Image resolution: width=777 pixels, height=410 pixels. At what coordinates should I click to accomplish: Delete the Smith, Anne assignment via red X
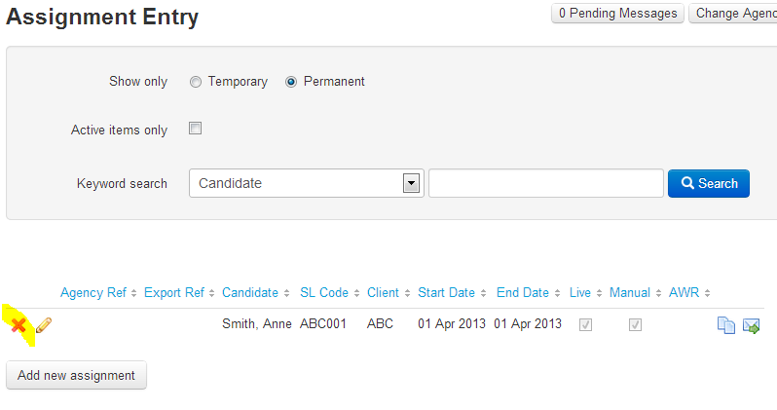tap(18, 325)
